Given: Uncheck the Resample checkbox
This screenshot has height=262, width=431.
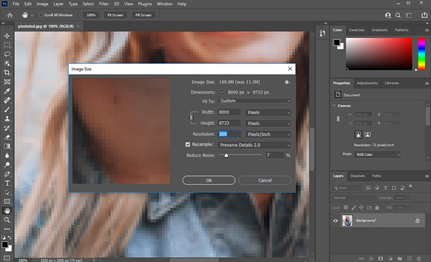Looking at the screenshot, I should point(188,145).
